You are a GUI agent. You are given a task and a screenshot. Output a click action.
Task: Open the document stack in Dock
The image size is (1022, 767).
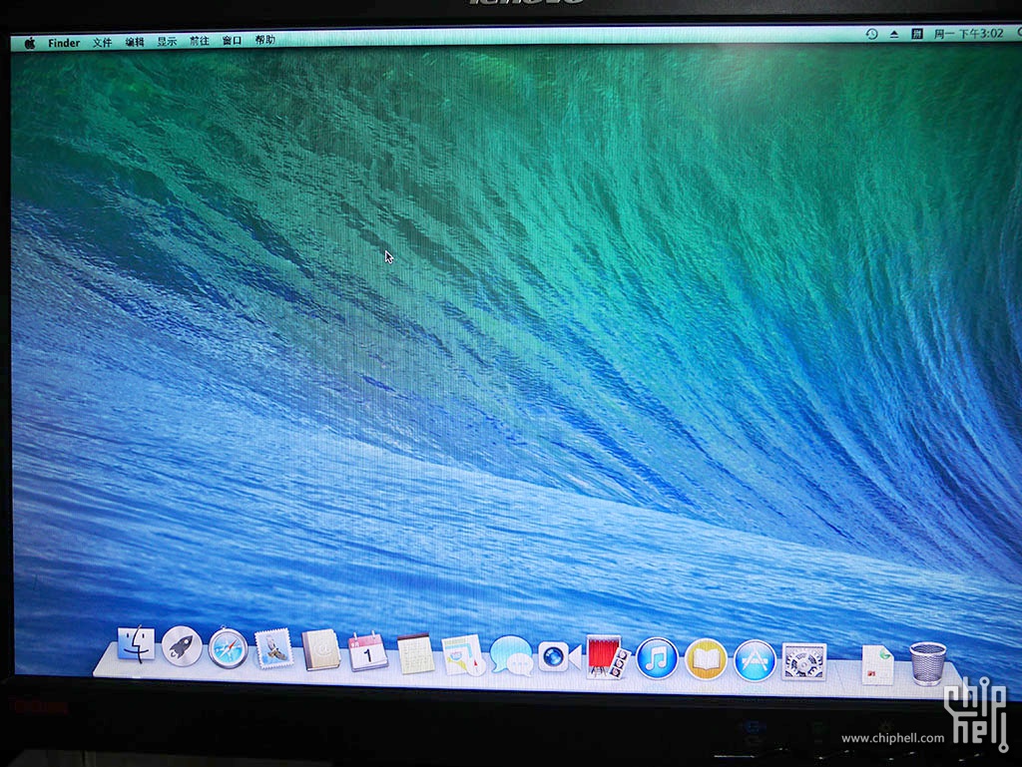(877, 664)
